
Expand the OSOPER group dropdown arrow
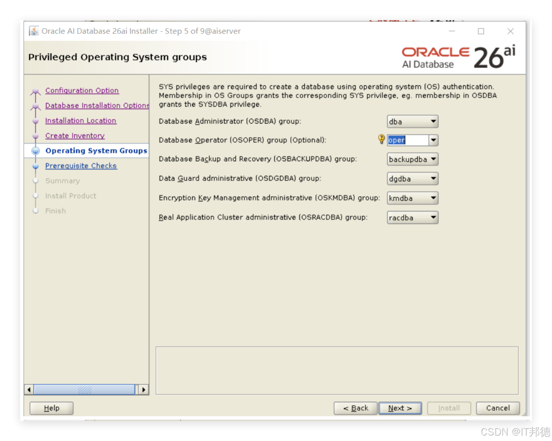[x=433, y=140]
